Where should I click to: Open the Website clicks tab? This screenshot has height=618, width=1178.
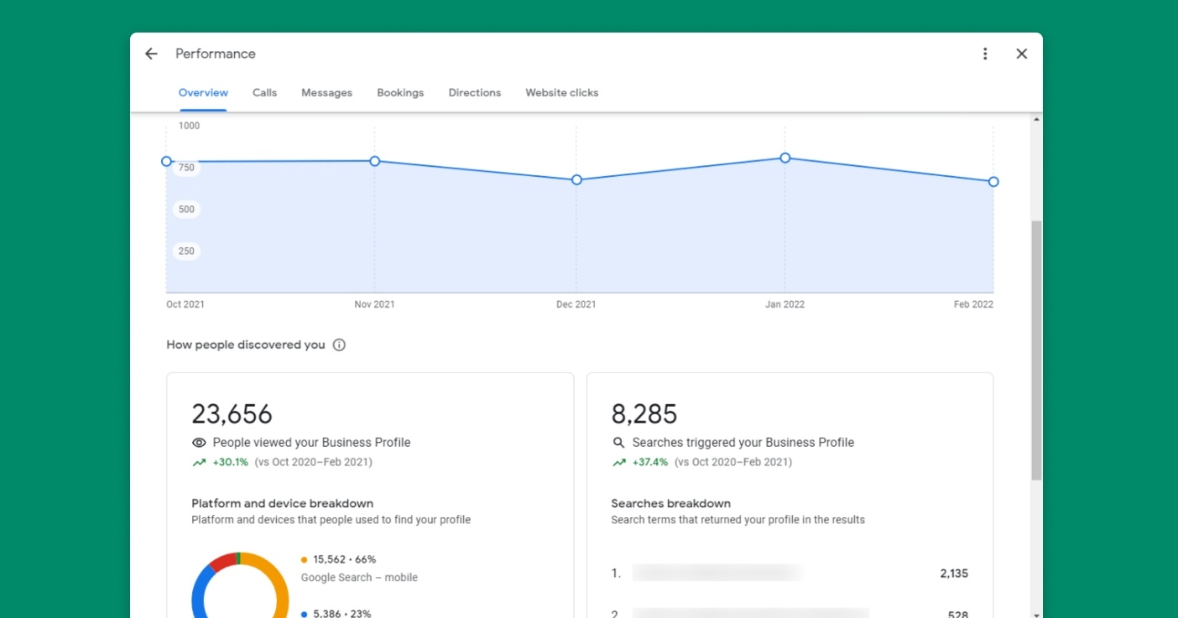click(x=561, y=92)
